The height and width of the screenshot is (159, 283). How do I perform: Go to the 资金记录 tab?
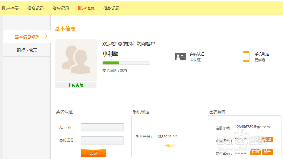(x=61, y=8)
